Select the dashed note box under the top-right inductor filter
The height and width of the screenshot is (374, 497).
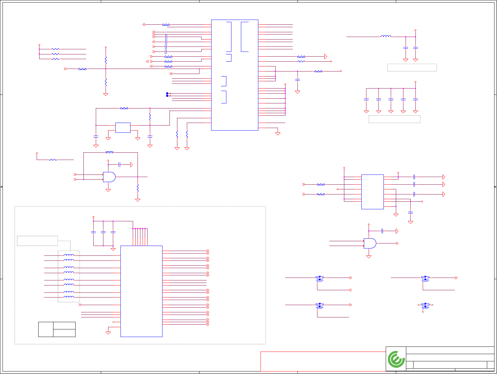pos(412,68)
